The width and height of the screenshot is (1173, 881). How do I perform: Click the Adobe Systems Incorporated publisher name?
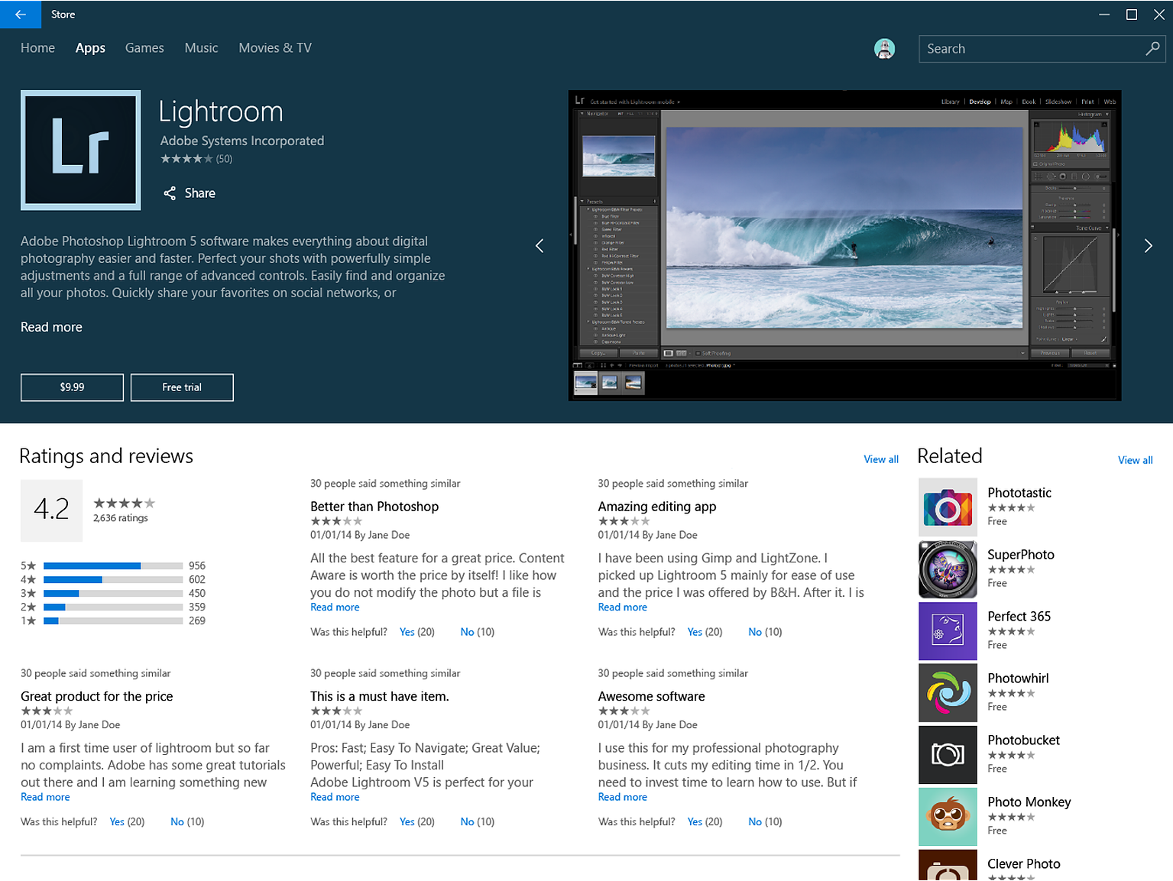(242, 141)
